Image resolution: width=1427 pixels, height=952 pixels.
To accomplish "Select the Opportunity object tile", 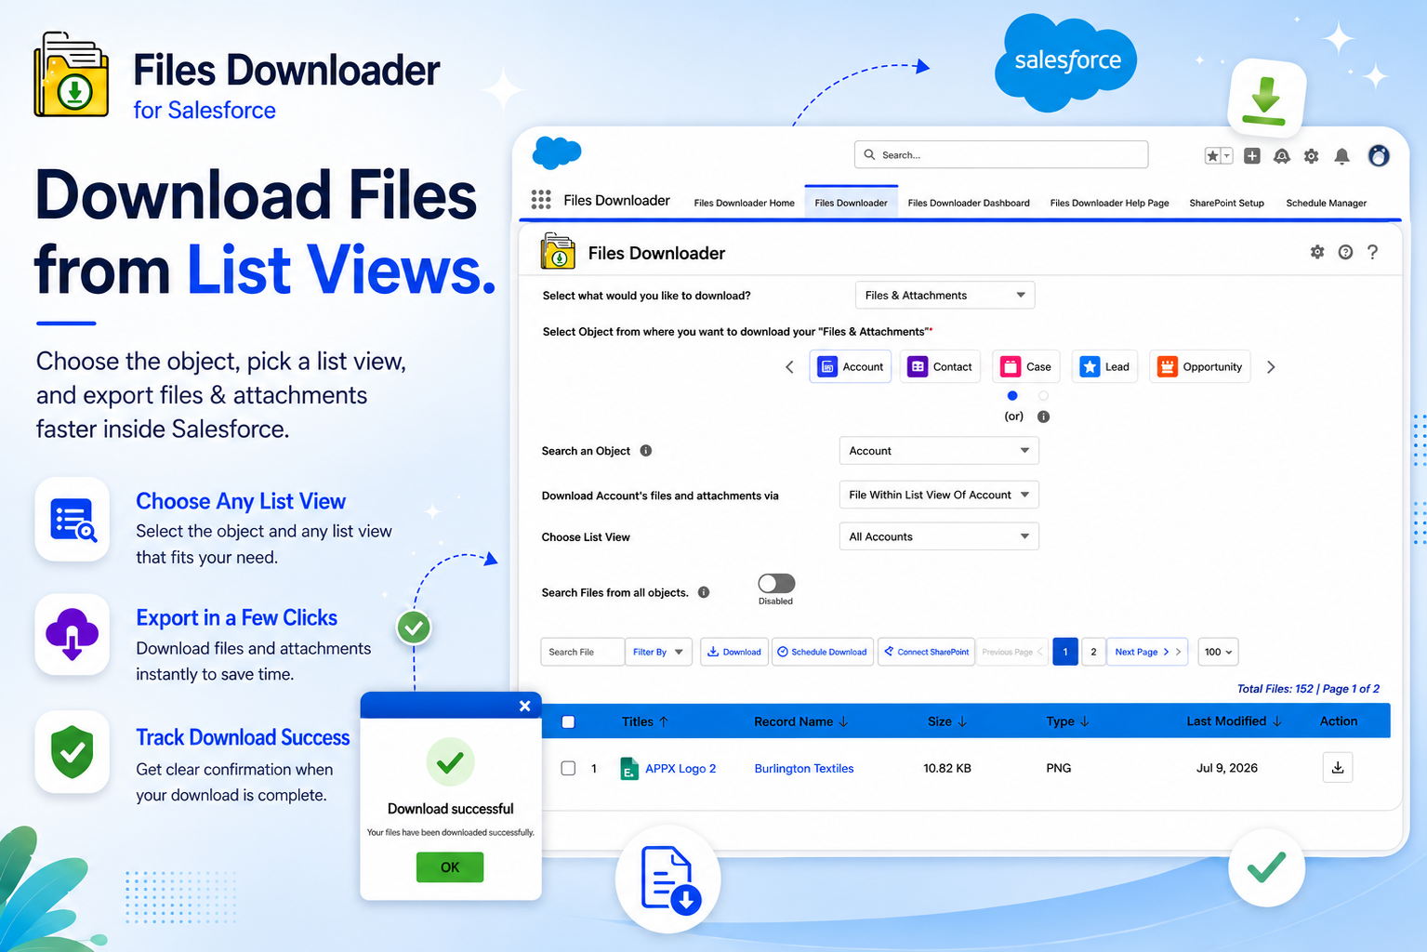I will coord(1200,367).
